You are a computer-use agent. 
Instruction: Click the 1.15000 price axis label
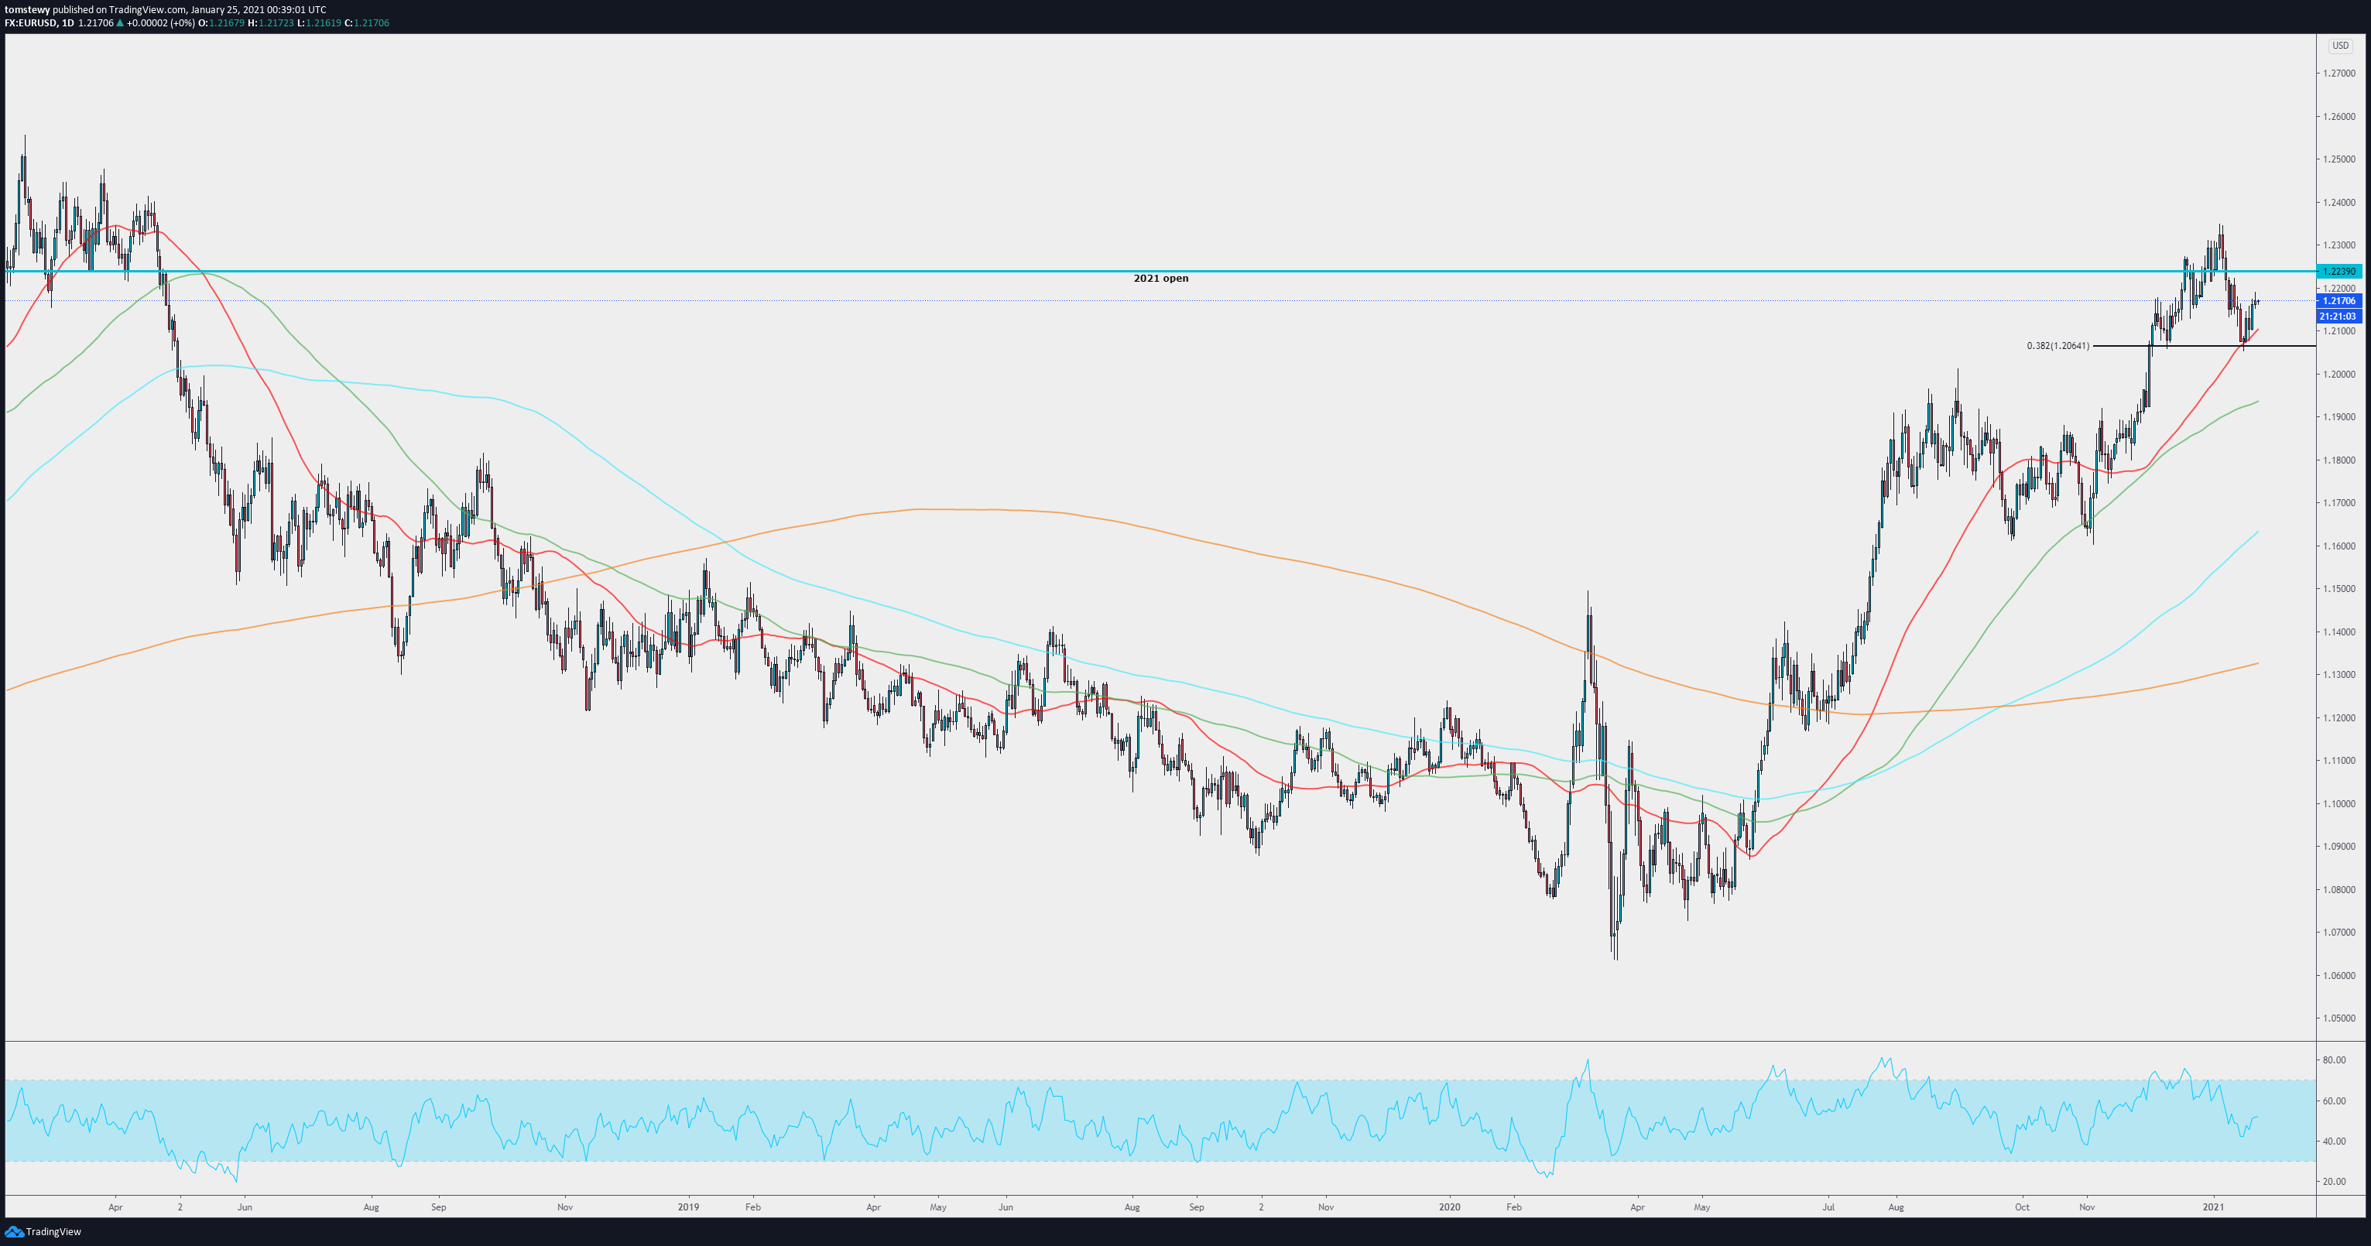[2338, 589]
